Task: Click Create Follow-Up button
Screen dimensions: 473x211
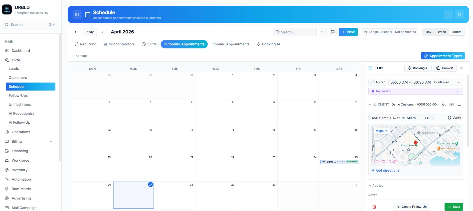Action: pos(411,207)
